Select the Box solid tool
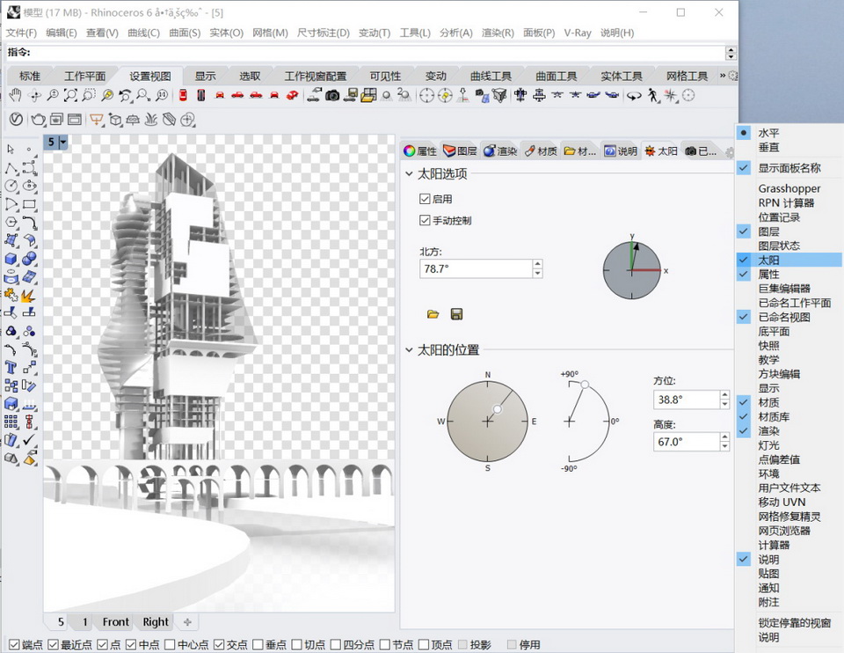Screen dimensions: 844x653 [x=11, y=259]
